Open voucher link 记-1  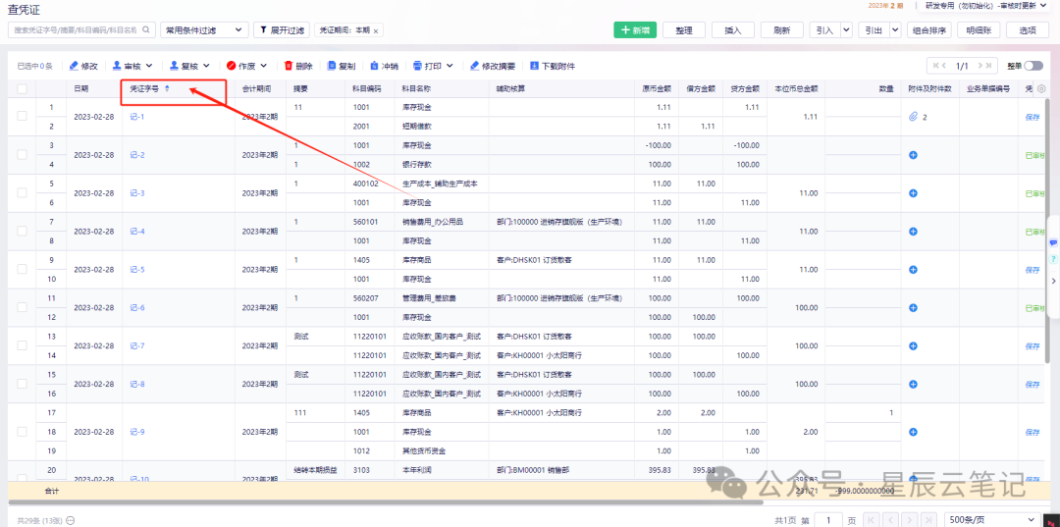pos(137,117)
